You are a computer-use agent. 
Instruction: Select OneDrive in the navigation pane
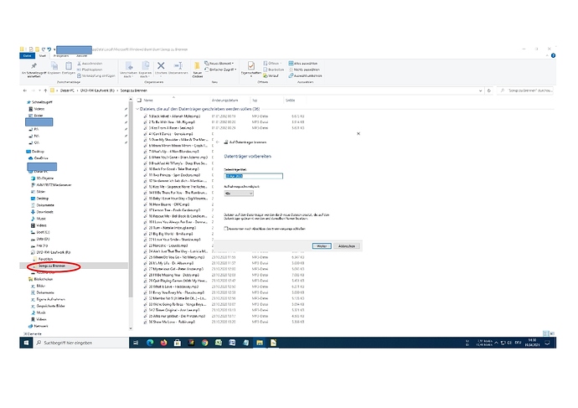click(39, 158)
